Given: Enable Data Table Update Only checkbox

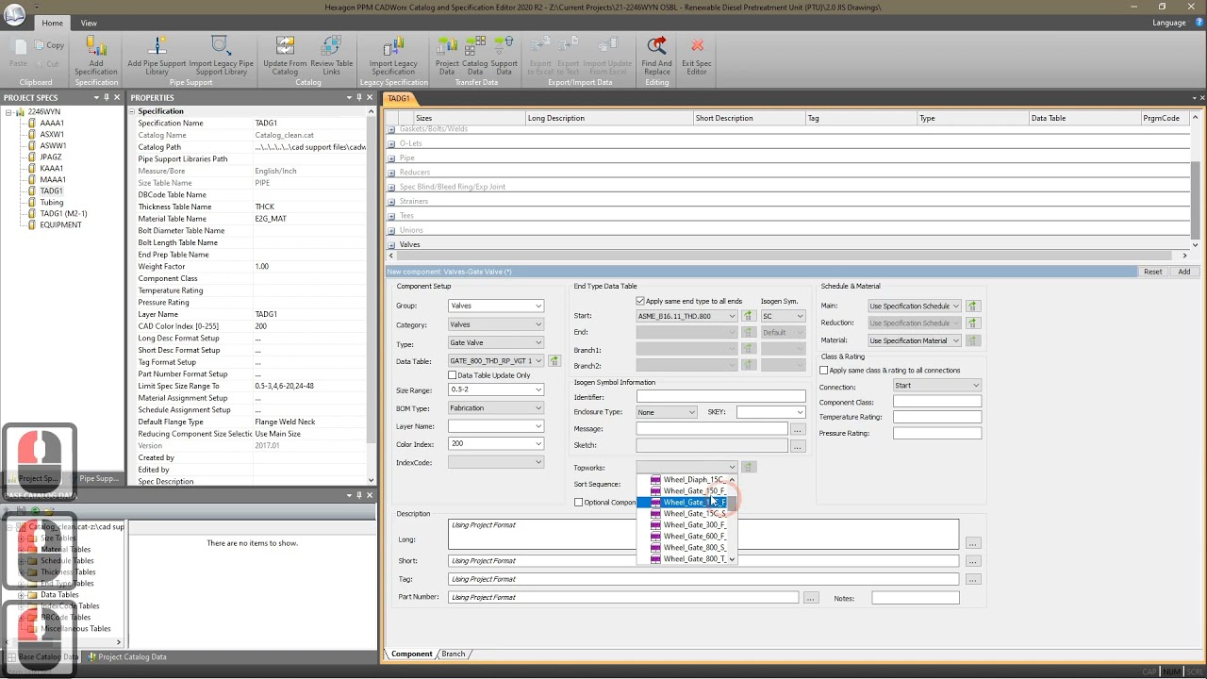Looking at the screenshot, I should [452, 375].
